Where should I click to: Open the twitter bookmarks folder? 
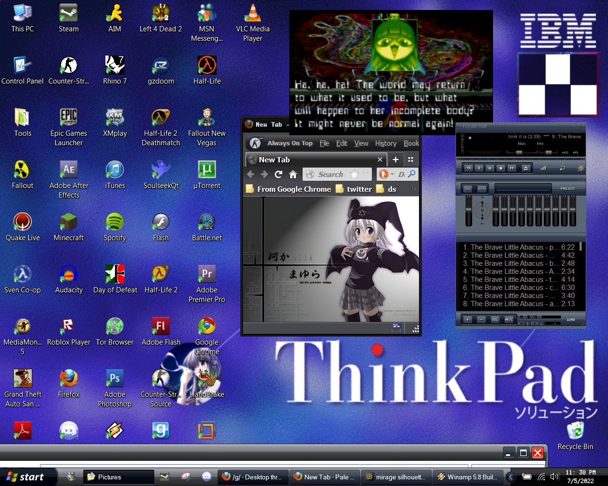click(354, 189)
